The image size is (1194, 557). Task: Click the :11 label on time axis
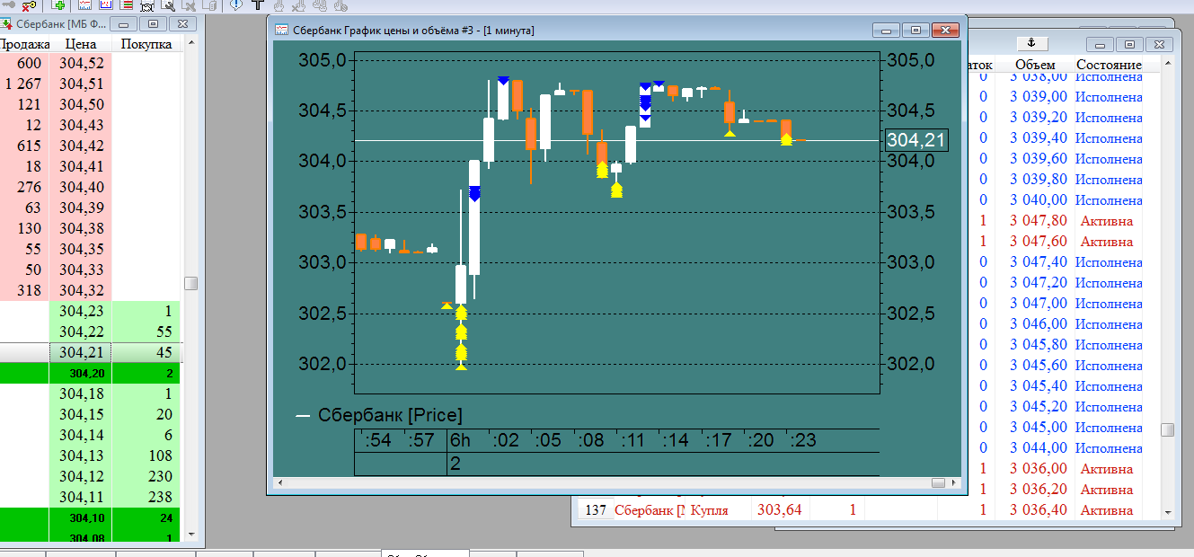(632, 440)
